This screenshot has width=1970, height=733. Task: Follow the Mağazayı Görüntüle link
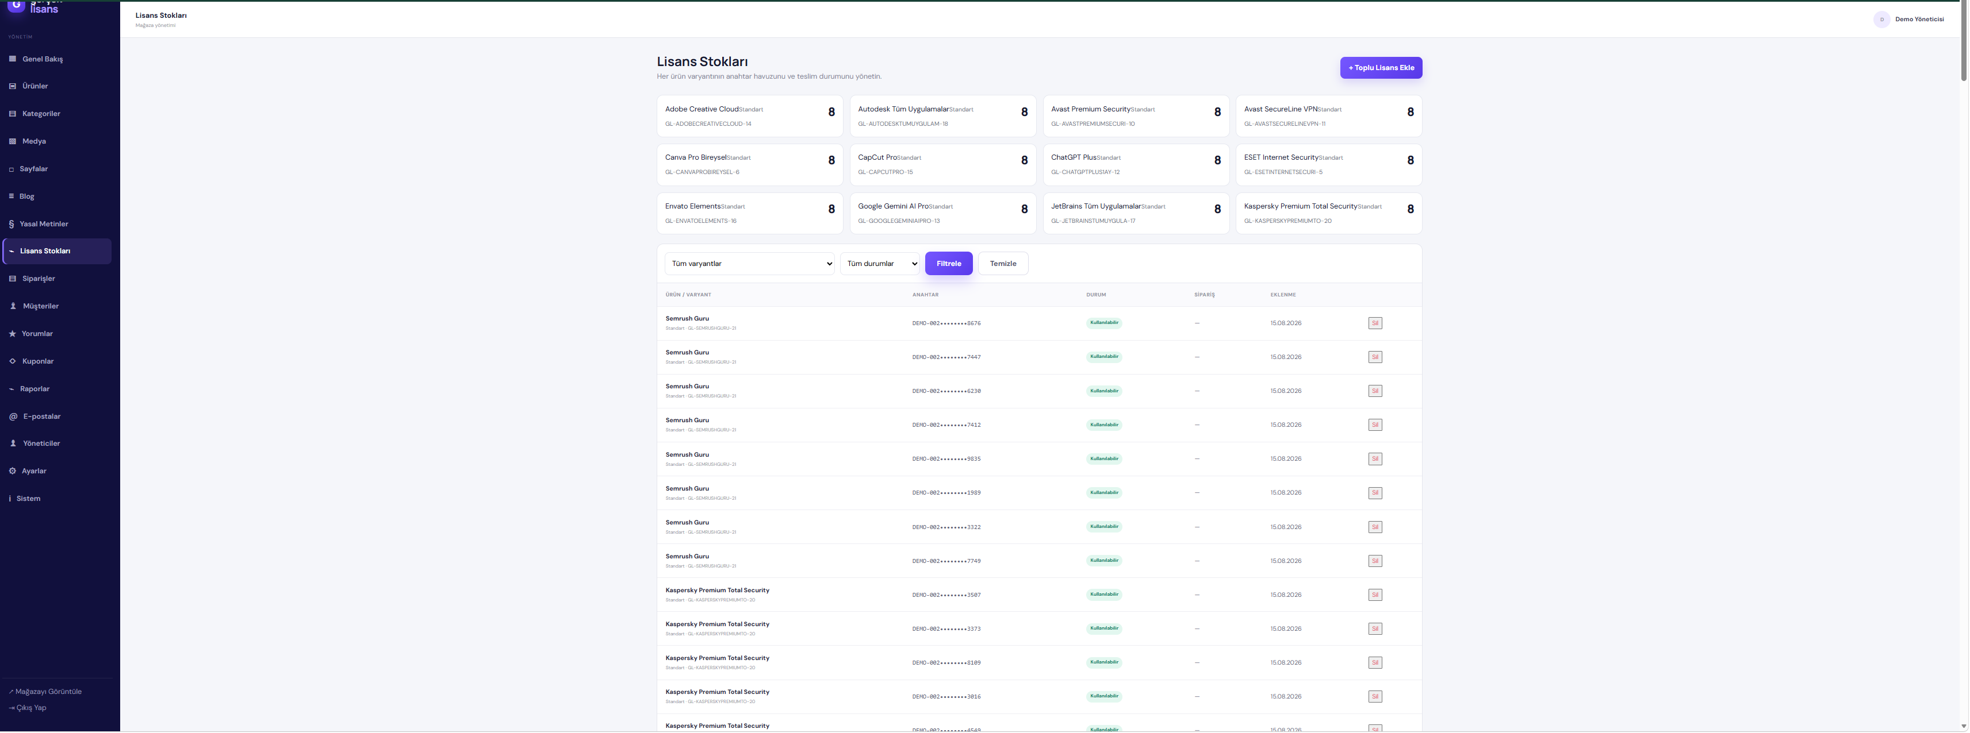tap(45, 692)
